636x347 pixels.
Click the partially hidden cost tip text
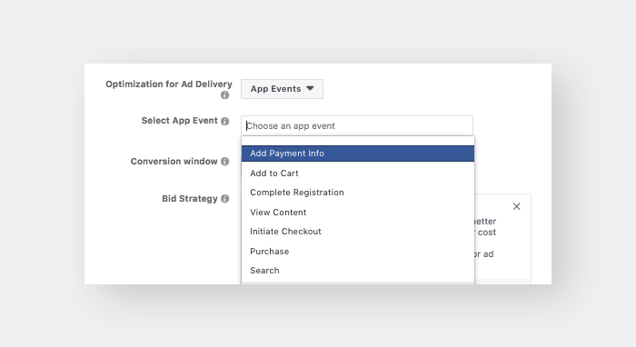(x=485, y=233)
